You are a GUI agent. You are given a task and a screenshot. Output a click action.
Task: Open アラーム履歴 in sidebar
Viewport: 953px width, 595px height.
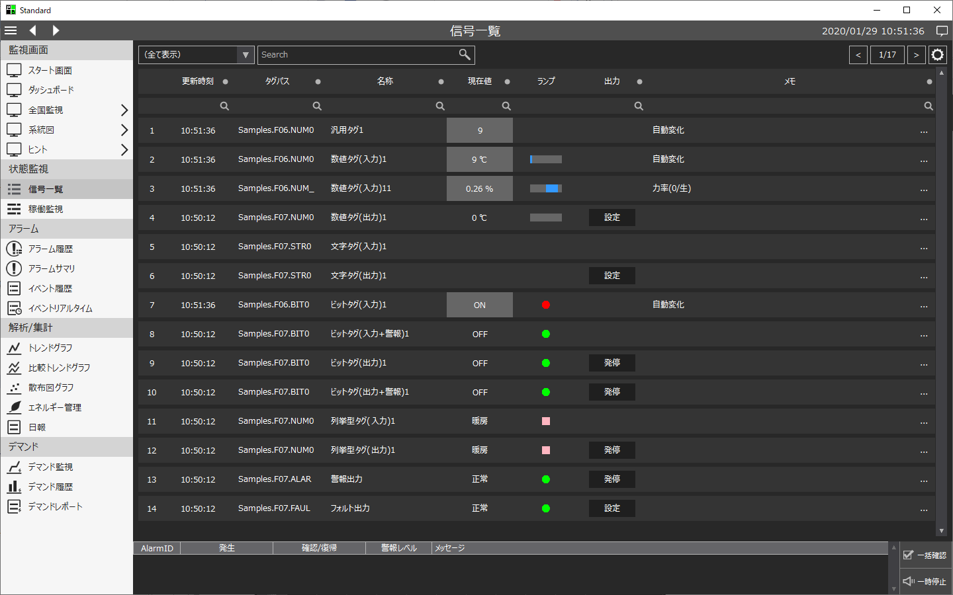(50, 249)
